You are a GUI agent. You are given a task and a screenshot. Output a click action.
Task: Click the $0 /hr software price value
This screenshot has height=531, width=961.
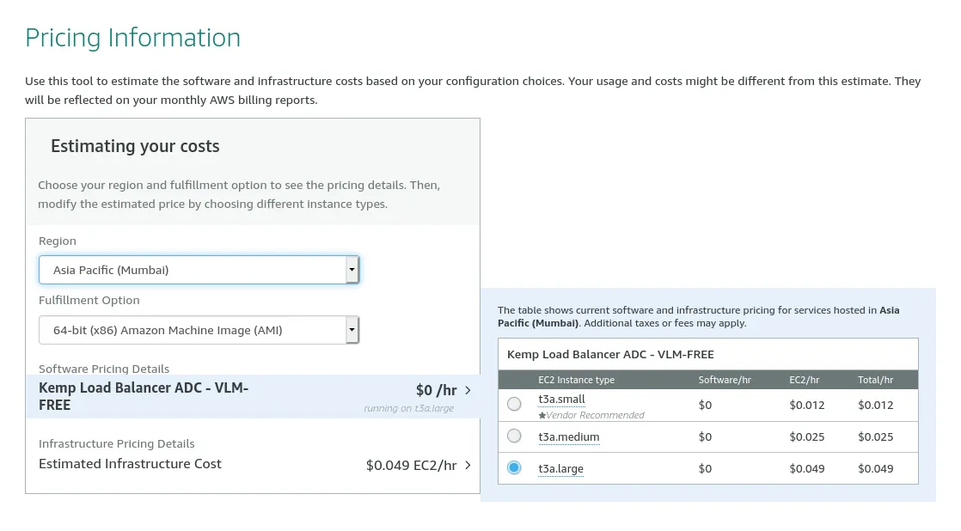437,390
